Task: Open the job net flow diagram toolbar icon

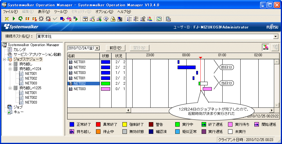Action: pyautogui.click(x=85, y=19)
